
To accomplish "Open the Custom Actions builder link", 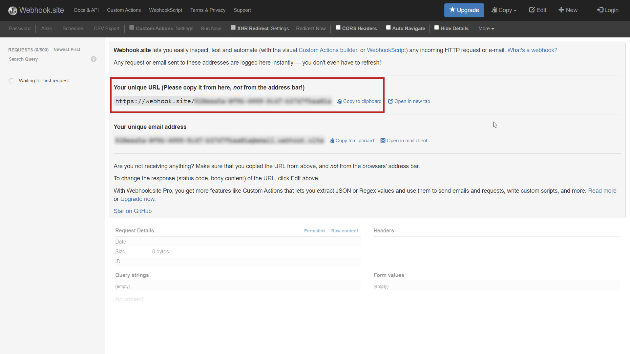I will 328,50.
